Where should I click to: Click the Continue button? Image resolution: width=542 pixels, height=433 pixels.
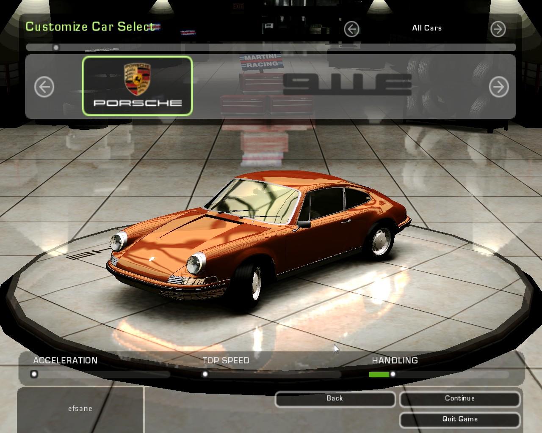(x=460, y=399)
